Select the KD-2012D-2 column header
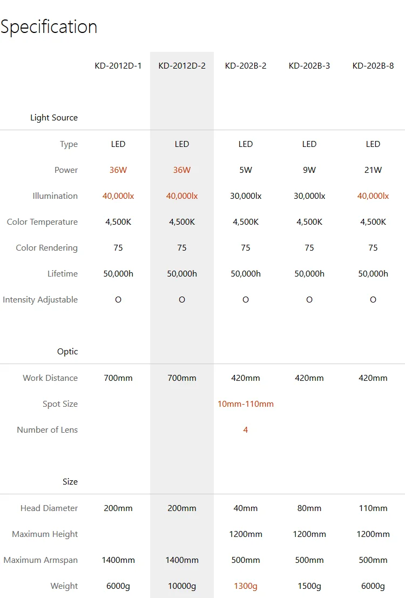 pos(182,66)
